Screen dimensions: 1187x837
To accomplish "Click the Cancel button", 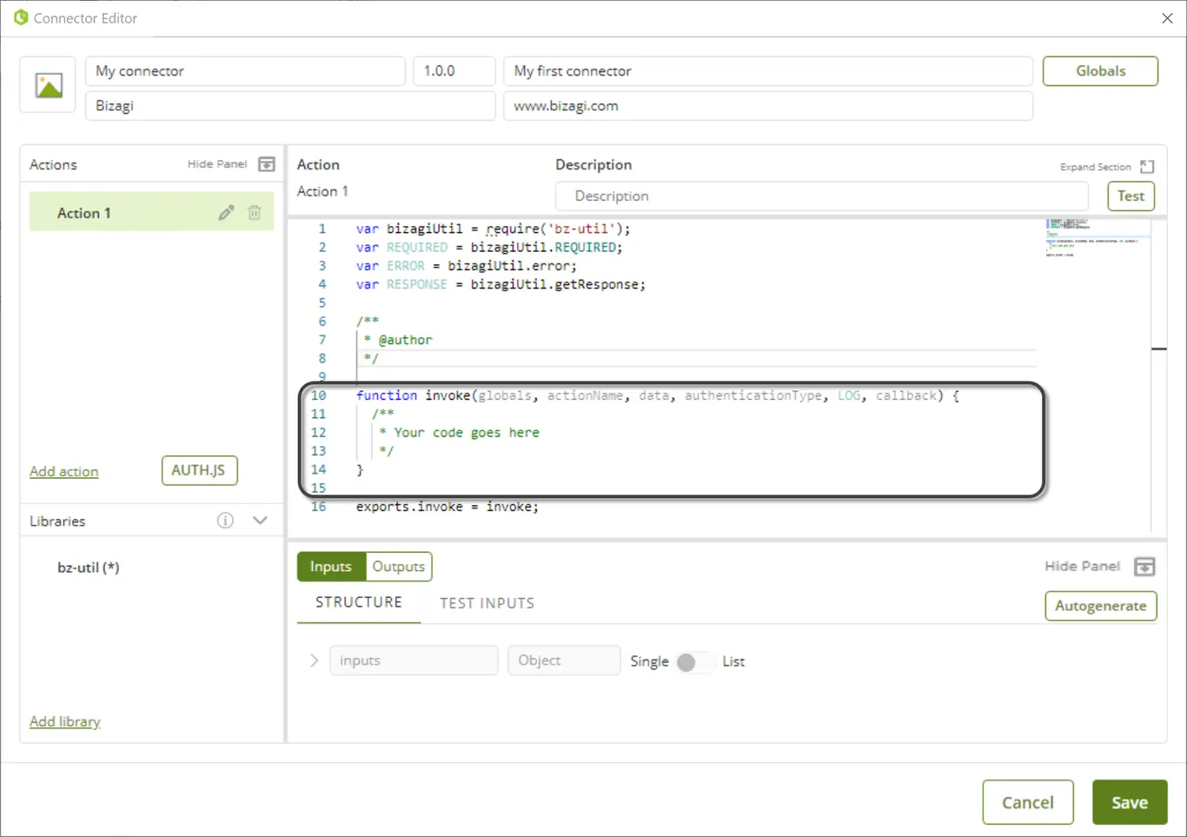I will point(1028,802).
